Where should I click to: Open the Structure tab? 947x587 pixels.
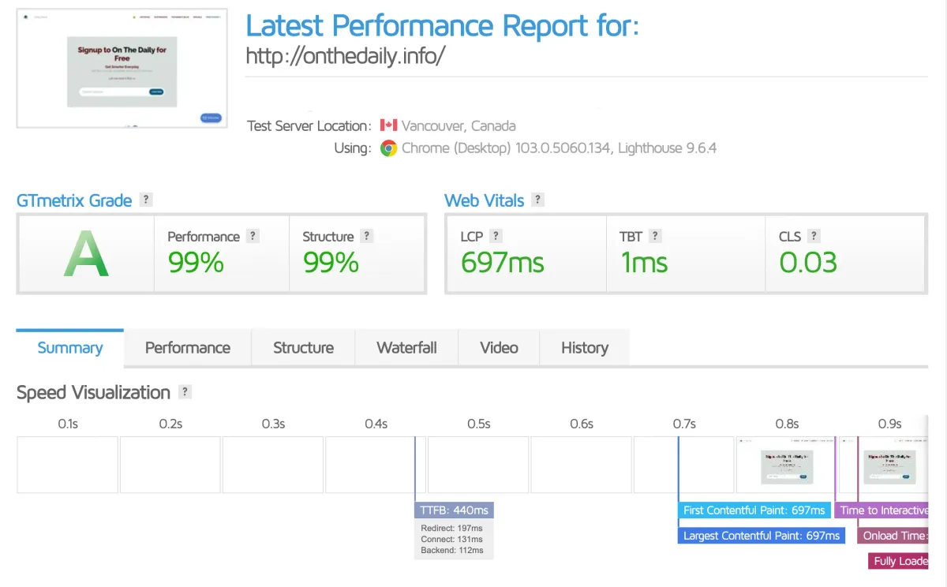click(x=303, y=348)
